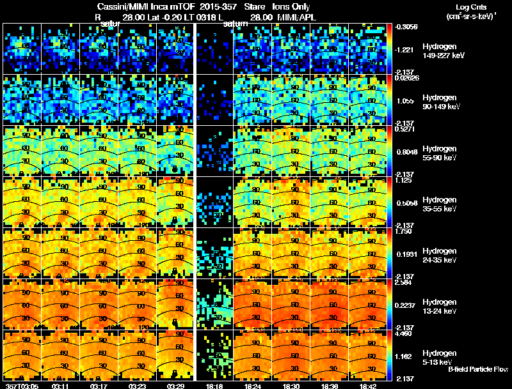Image resolution: width=512 pixels, height=389 pixels.
Task: Click the 13-24 keV panel at 18:36
Action: (330, 304)
